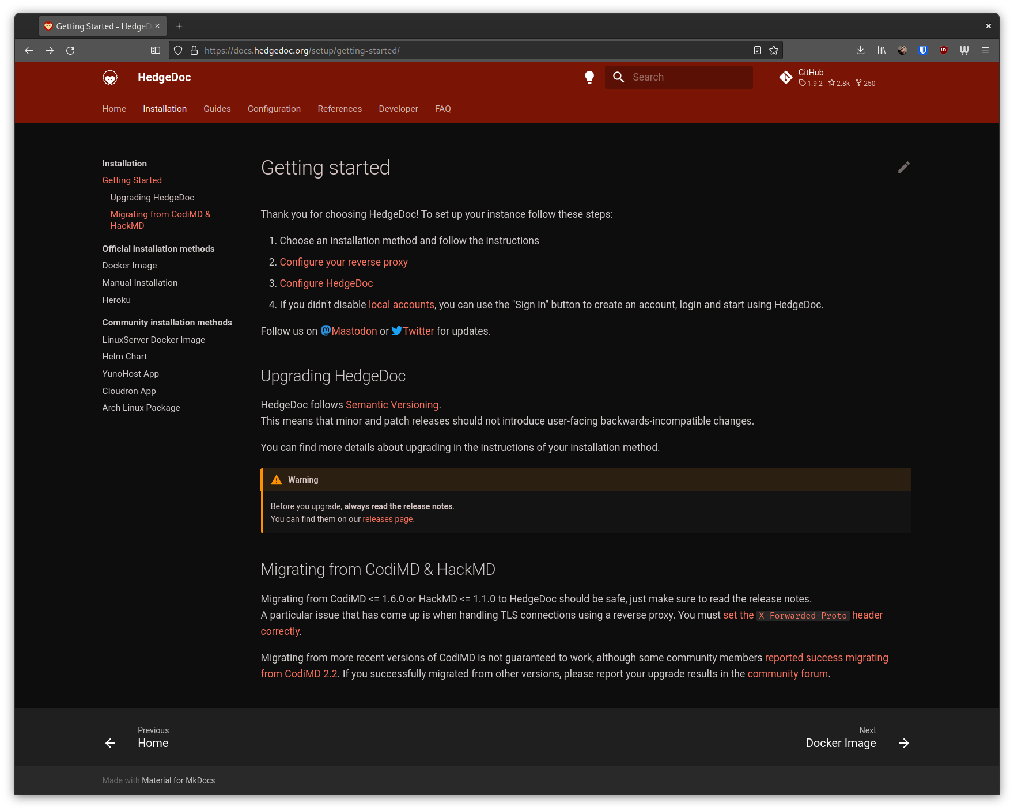Image resolution: width=1014 pixels, height=811 pixels.
Task: Toggle the sidebar view button
Action: (x=156, y=51)
